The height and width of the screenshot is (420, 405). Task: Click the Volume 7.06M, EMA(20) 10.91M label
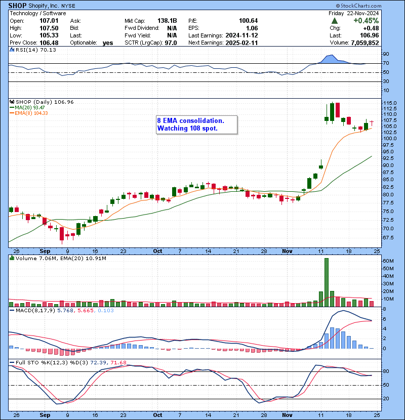[61, 258]
